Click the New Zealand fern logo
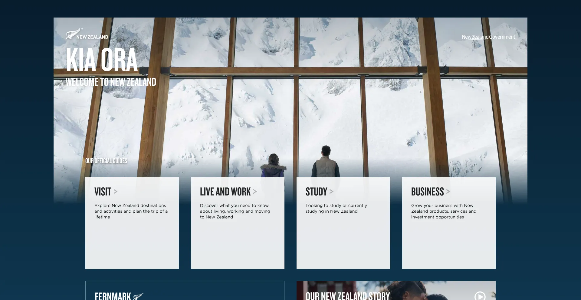The width and height of the screenshot is (581, 300). (87, 34)
